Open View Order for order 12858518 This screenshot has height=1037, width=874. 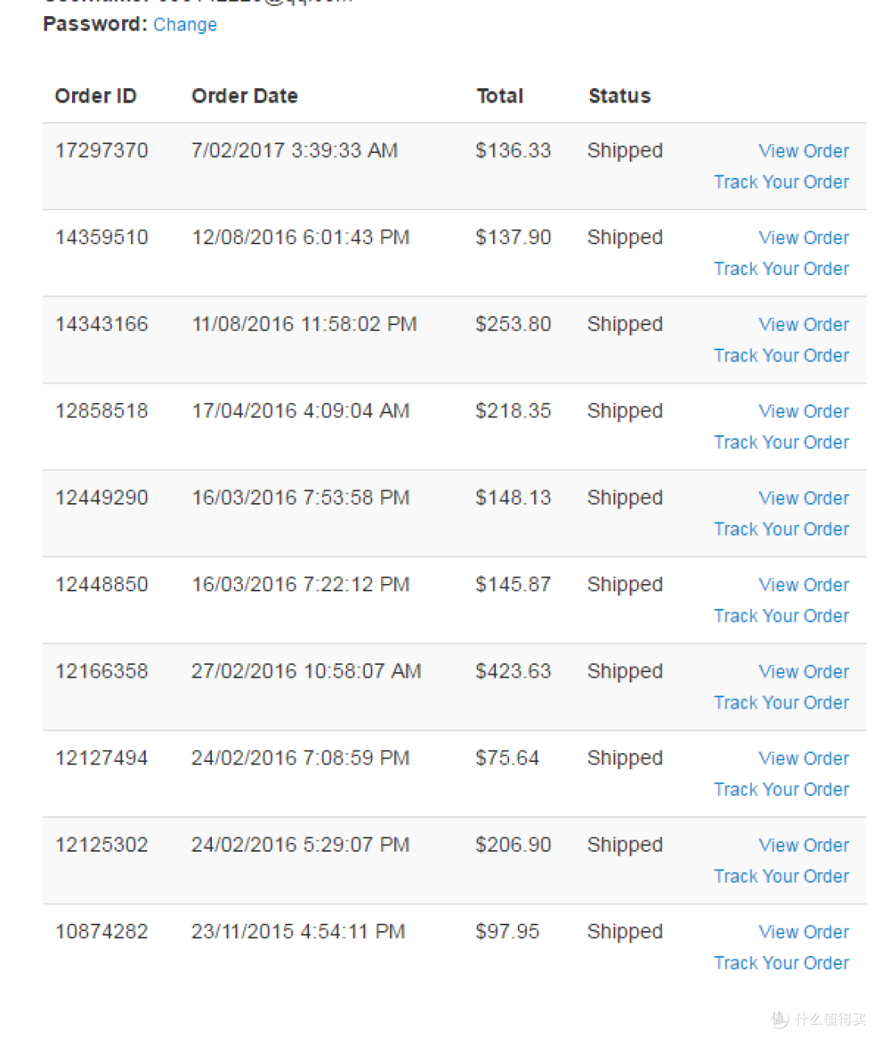click(x=804, y=412)
